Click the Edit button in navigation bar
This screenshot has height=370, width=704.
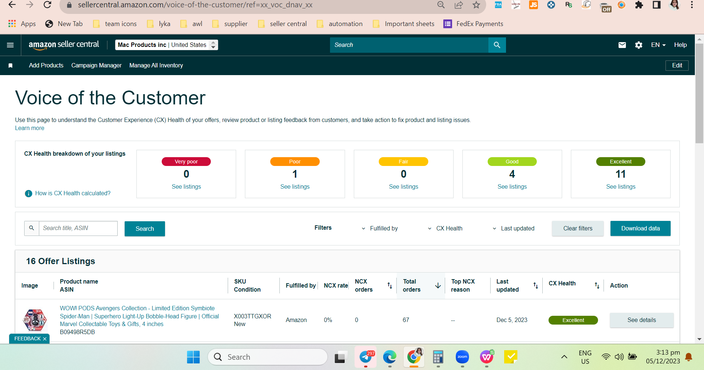tap(677, 66)
